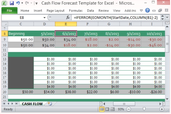Select the 6/1/2013 date cell
The width and height of the screenshot is (171, 114).
66,34
